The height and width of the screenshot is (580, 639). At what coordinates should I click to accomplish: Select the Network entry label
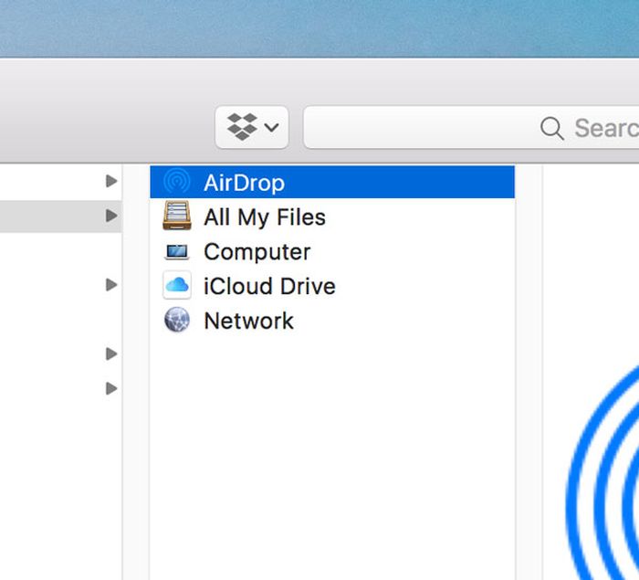tap(248, 321)
